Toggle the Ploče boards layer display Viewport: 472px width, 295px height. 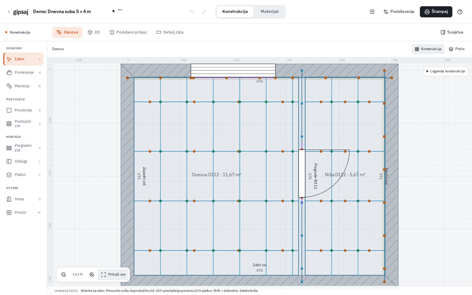tap(457, 49)
